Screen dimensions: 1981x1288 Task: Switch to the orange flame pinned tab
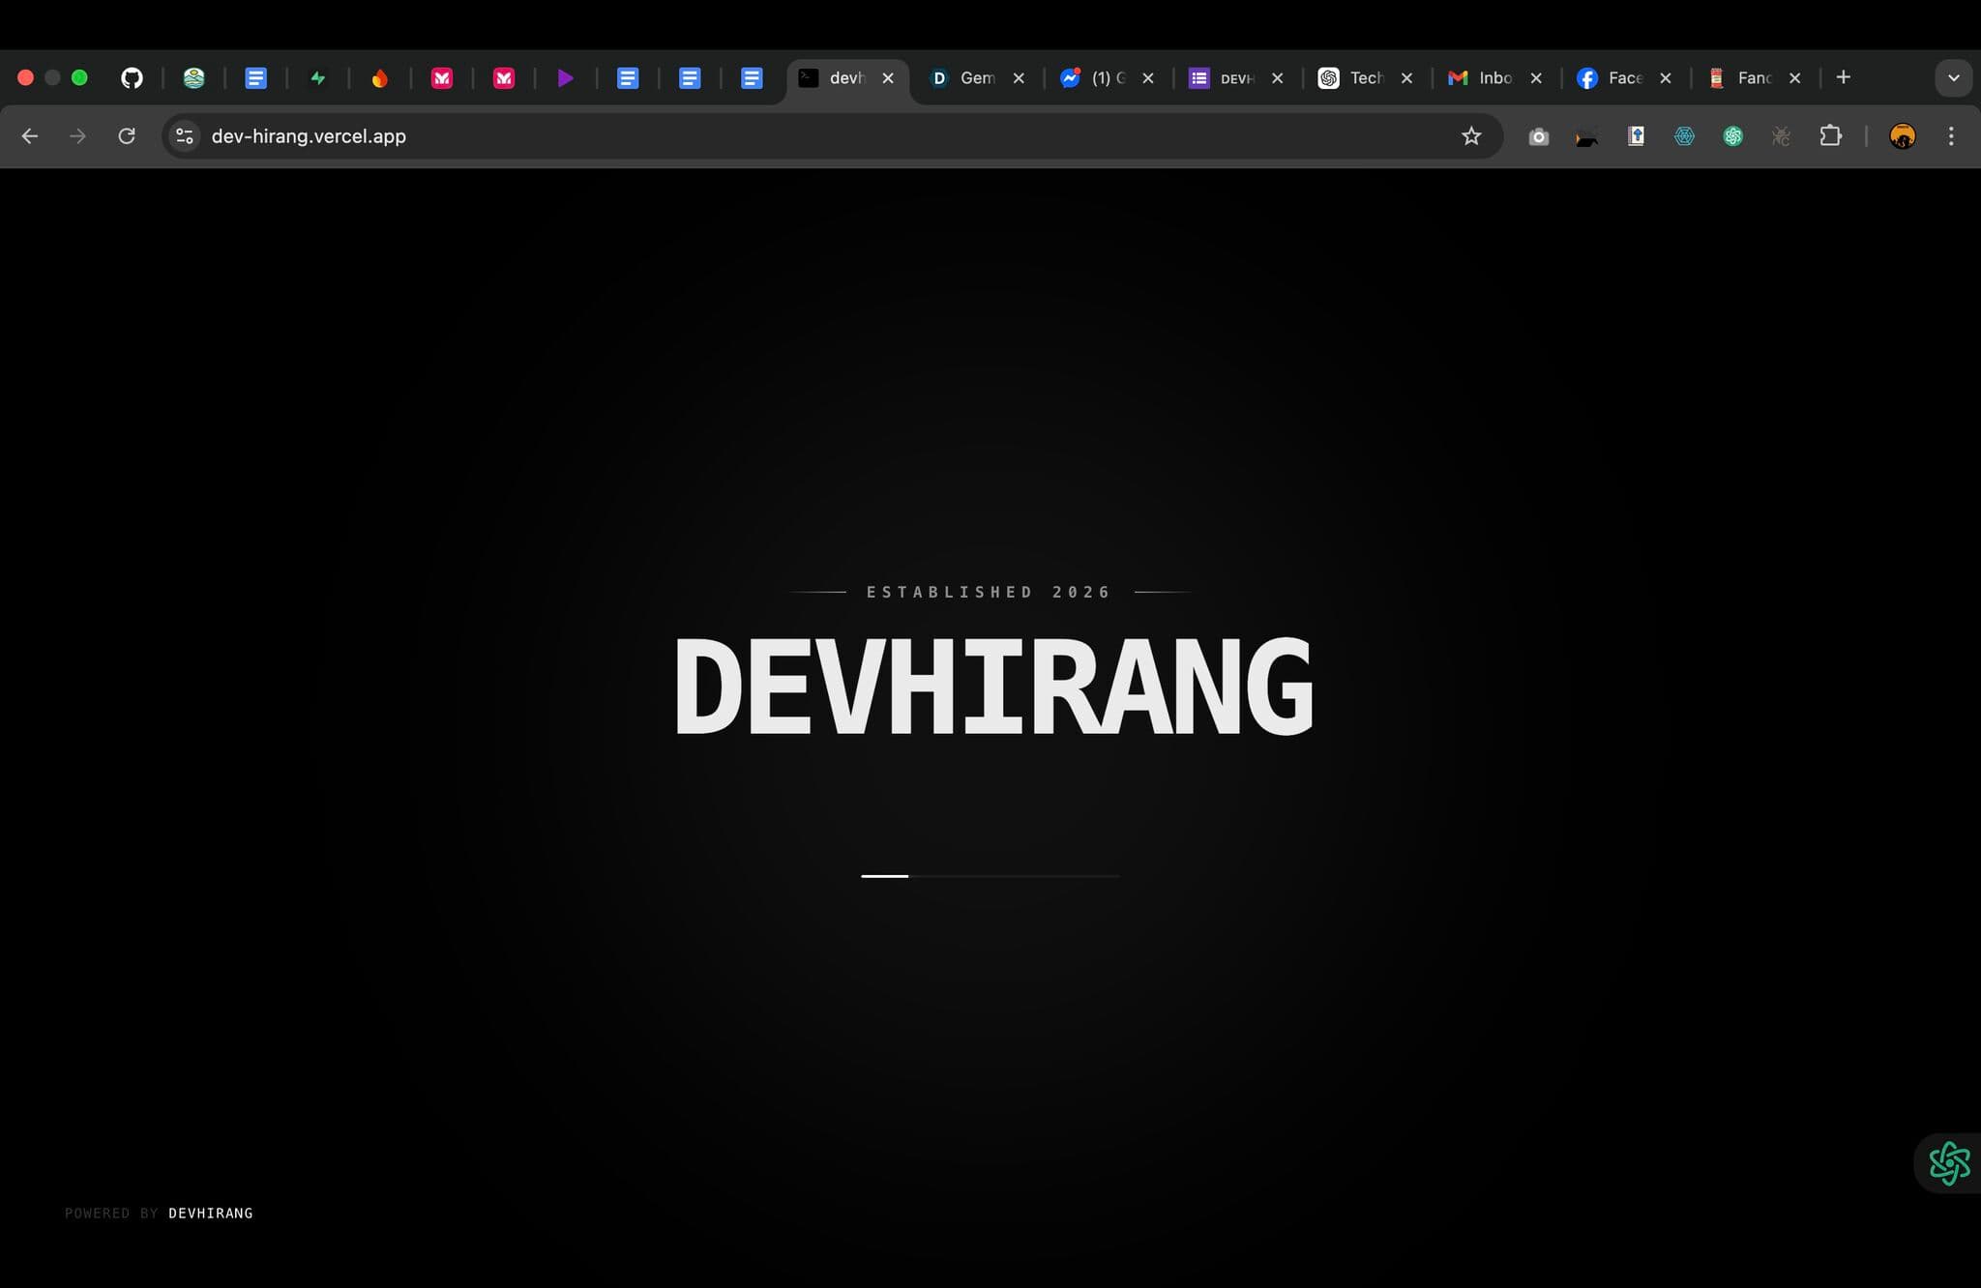tap(379, 78)
